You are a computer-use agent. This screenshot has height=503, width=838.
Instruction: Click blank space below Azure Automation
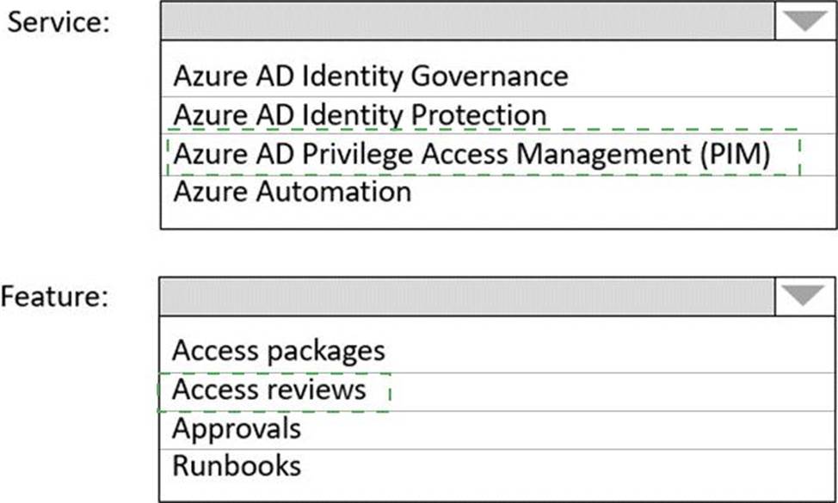[x=496, y=218]
